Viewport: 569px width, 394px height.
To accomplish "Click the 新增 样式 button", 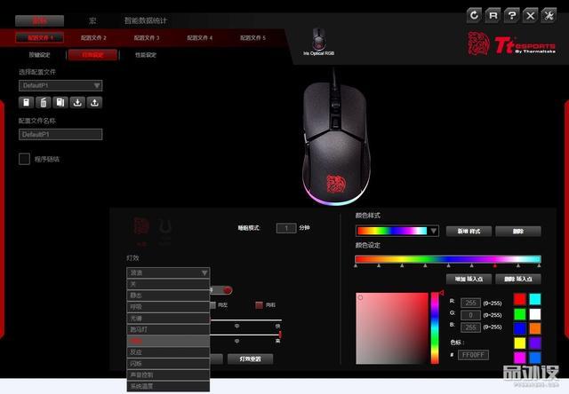I will [469, 231].
